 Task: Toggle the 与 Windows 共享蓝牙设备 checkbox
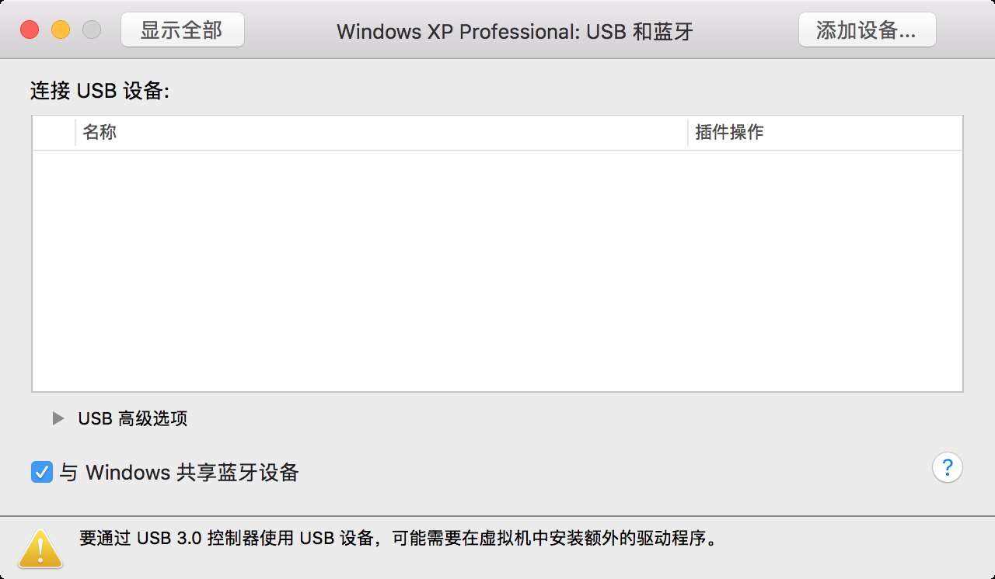41,472
